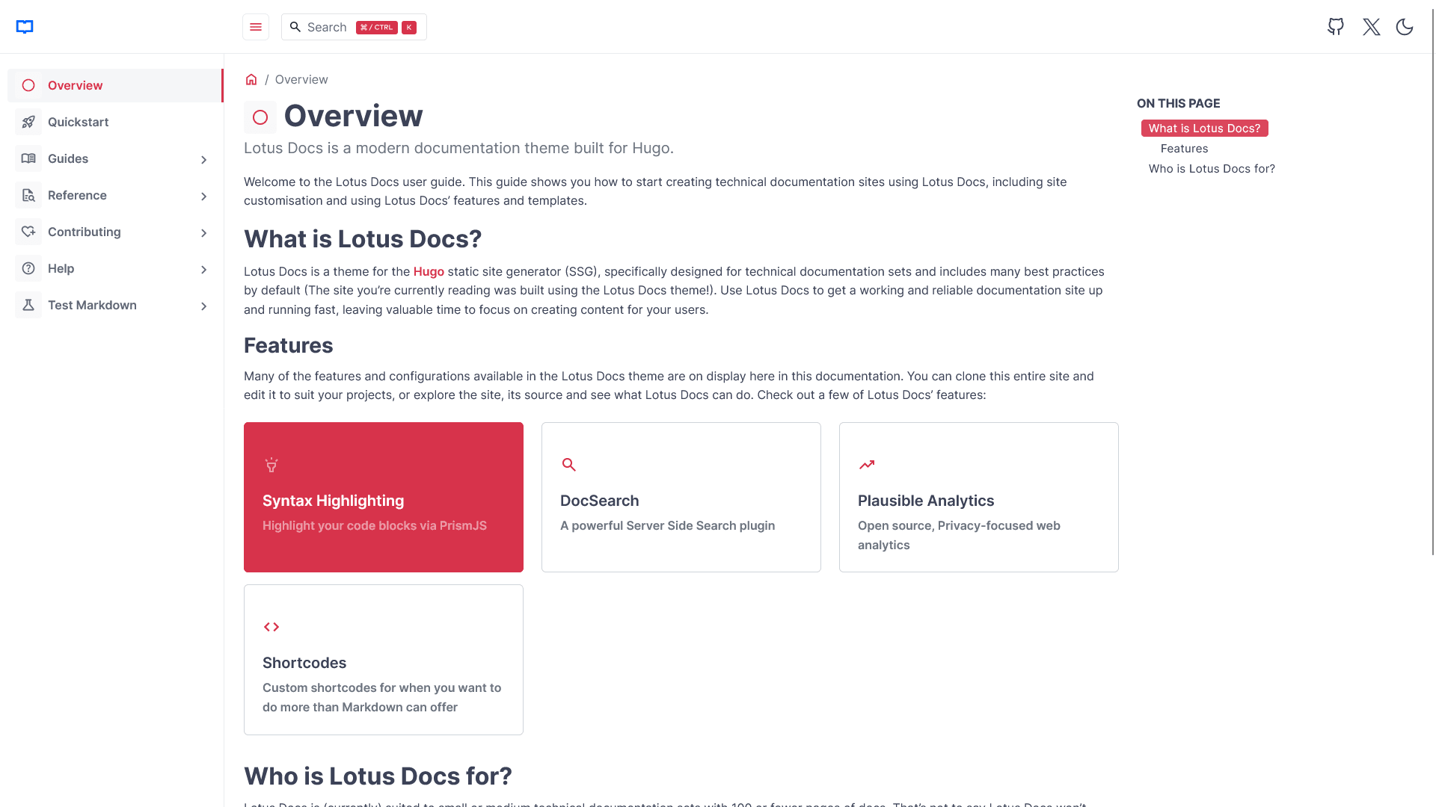Click the Overview circle icon in sidebar

click(28, 84)
